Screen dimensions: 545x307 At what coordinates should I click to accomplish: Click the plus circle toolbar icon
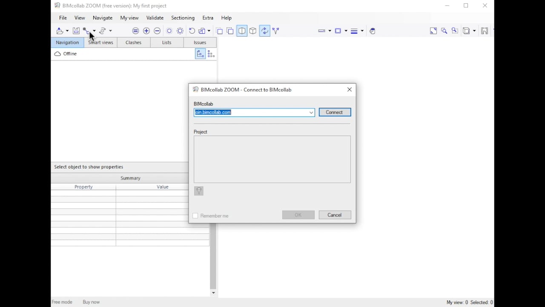point(146,31)
